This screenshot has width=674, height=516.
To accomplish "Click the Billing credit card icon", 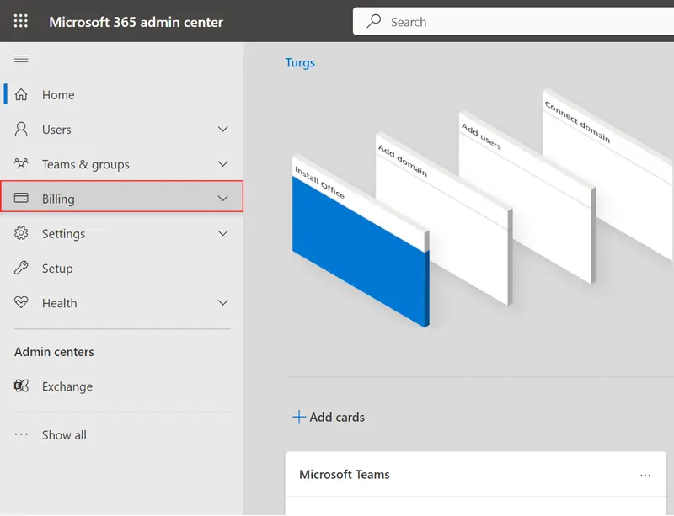I will (x=22, y=199).
